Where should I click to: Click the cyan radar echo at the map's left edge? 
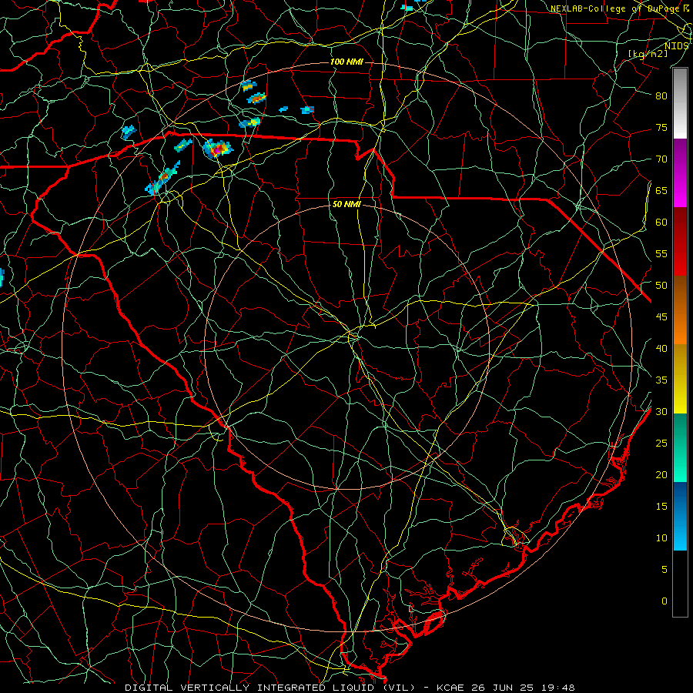[2, 277]
